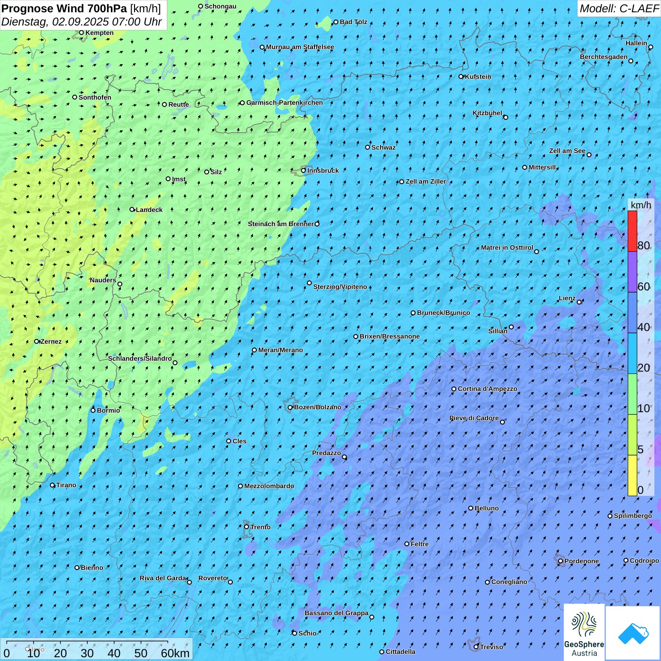Click the 'Sonthofen' label
This screenshot has height=661, width=661.
pyautogui.click(x=95, y=98)
